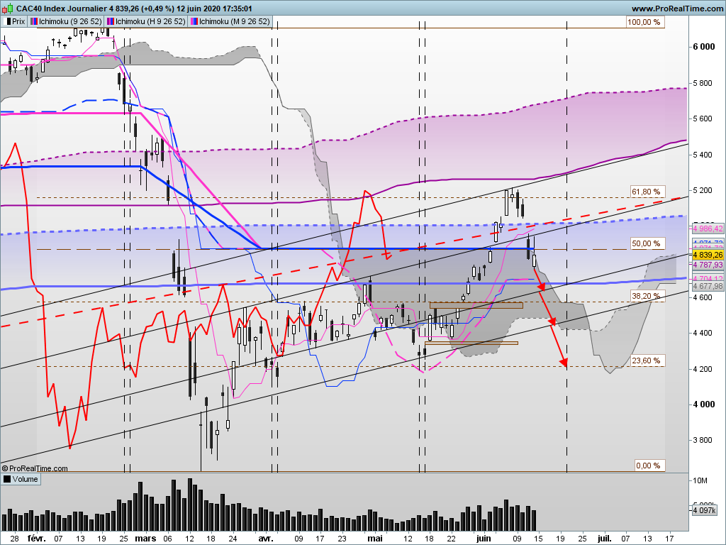726x545 pixels.
Task: Click the 23,60 % Fibonacci label
Action: tap(646, 360)
